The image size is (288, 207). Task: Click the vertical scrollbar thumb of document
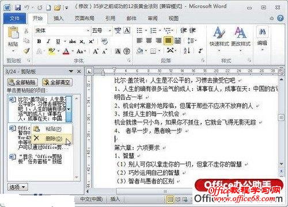click(x=281, y=117)
